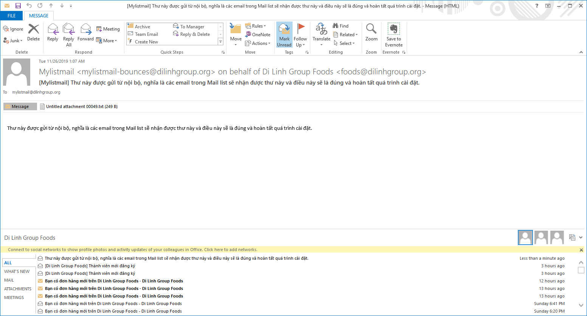Dismiss the social networks notification bar
The image size is (587, 316).
click(581, 250)
